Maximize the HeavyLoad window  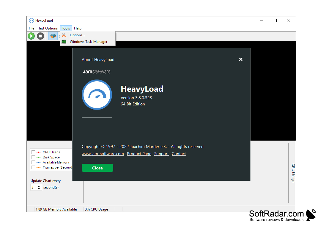click(275, 21)
